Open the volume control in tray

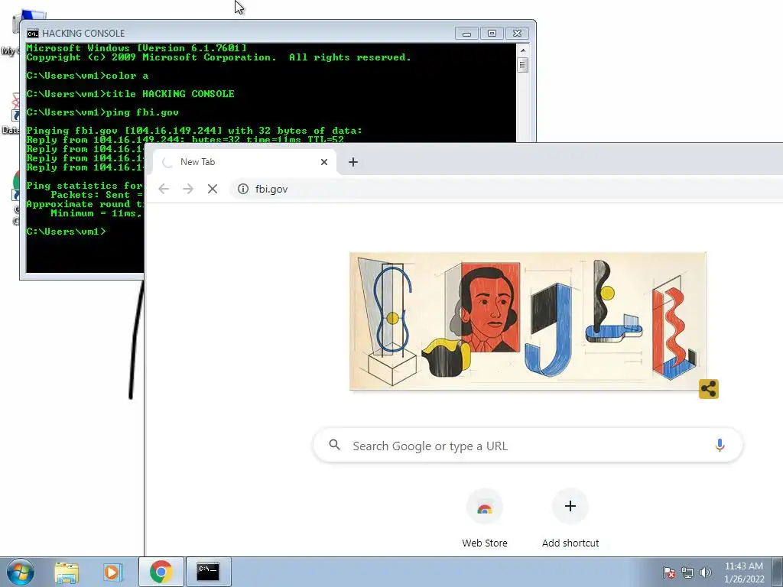click(705, 572)
